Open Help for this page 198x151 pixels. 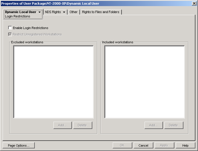click(185, 145)
